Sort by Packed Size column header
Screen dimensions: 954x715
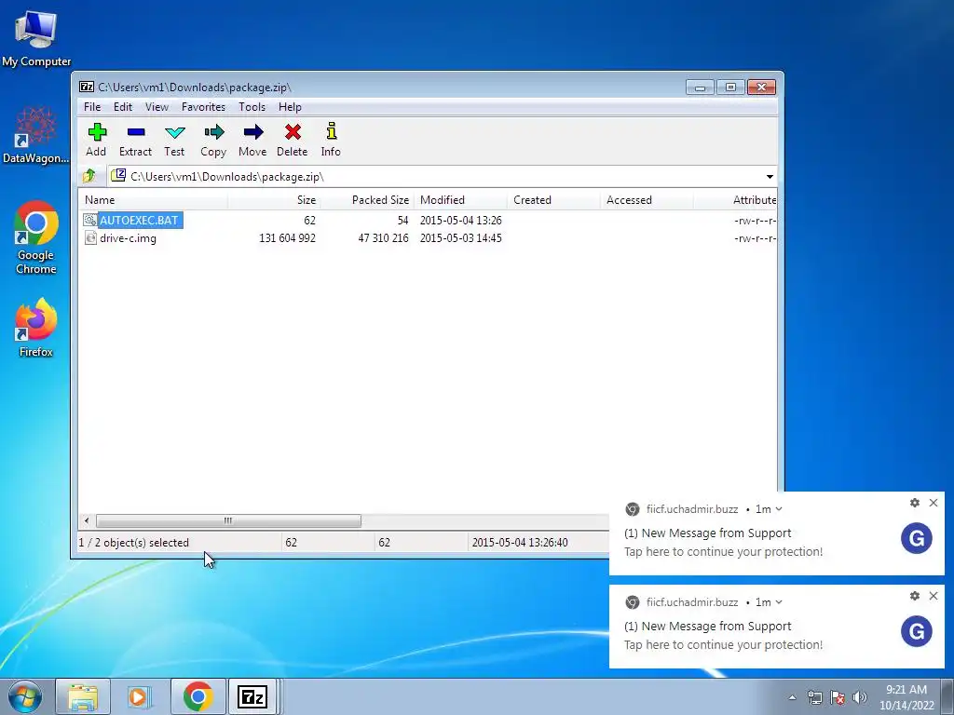click(367, 200)
